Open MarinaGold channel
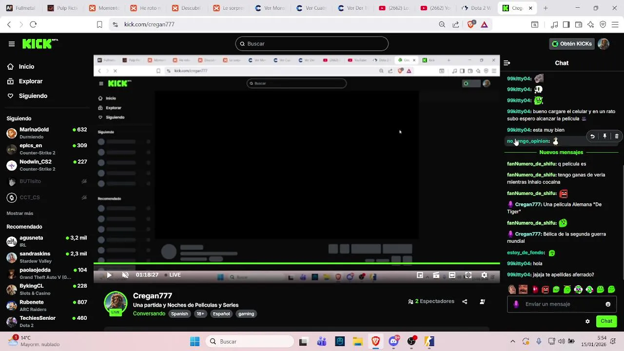Screen dimensions: 624x351 click(47, 133)
